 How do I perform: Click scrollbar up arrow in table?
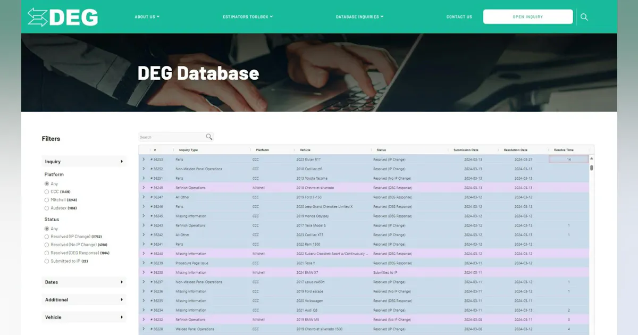tap(591, 159)
